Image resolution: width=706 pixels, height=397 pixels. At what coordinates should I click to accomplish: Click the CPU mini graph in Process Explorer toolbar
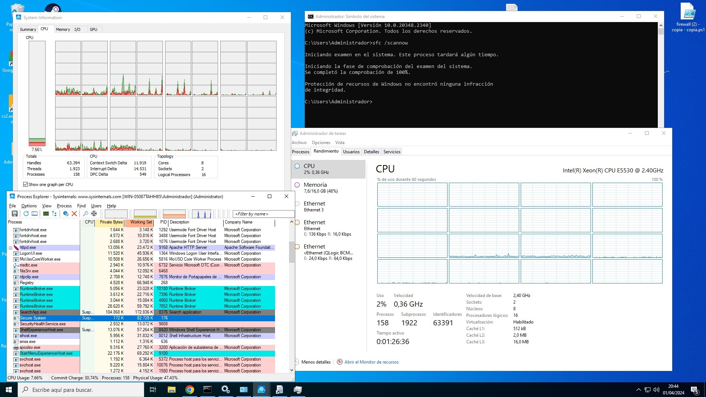116,214
